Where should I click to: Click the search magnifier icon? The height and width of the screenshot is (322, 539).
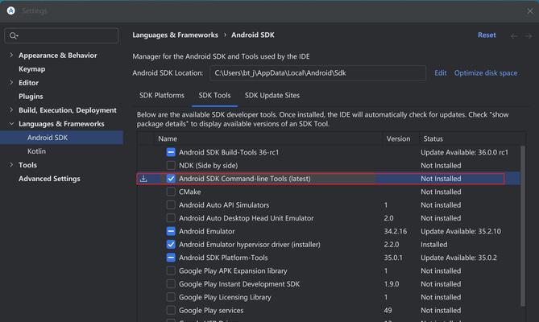[x=14, y=35]
